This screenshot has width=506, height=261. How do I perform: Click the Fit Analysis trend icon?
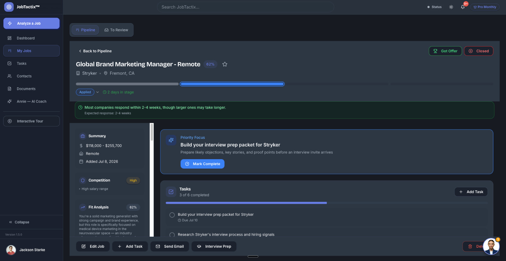pos(83,207)
